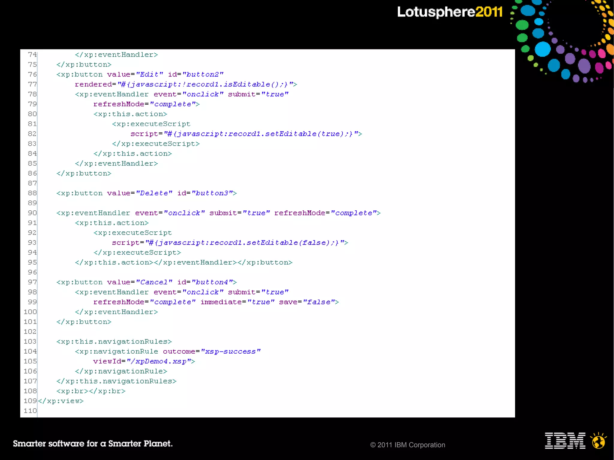Click </xp:navigationRule> on line 106
614x460 pixels.
click(x=121, y=371)
